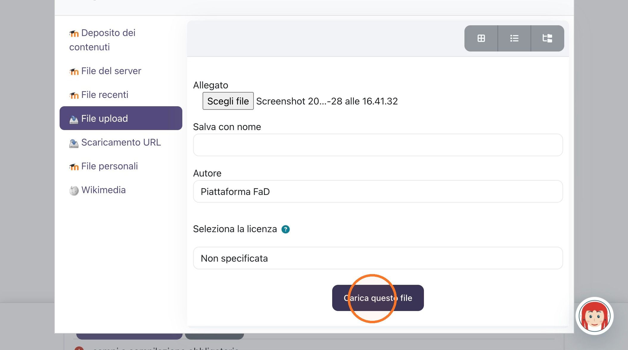Open license help question mark icon
628x350 pixels.
pyautogui.click(x=285, y=229)
